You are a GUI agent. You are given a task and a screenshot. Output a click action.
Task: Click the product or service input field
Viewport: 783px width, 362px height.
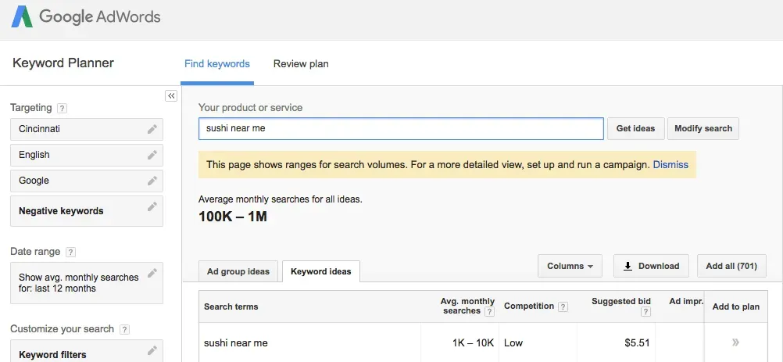pos(401,128)
